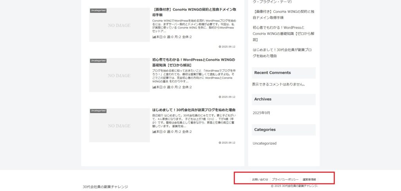Click the footer site title 30代会社員の副業チャレンジ
401x191 pixels.
point(105,187)
